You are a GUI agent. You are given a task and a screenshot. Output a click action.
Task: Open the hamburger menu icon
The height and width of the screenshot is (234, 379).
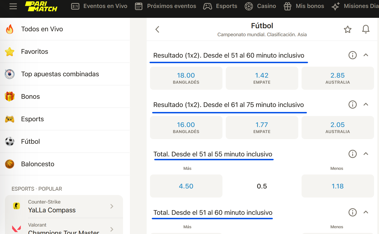tap(13, 6)
